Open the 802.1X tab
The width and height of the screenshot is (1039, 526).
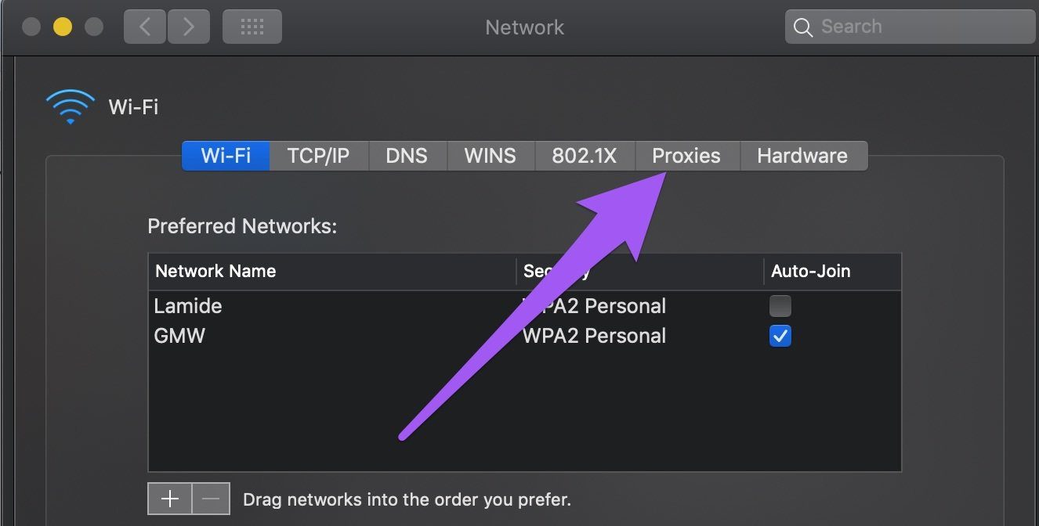tap(585, 156)
